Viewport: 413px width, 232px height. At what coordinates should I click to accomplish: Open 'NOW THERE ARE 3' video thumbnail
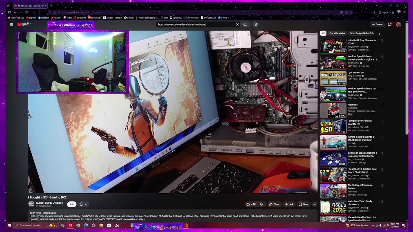[333, 78]
